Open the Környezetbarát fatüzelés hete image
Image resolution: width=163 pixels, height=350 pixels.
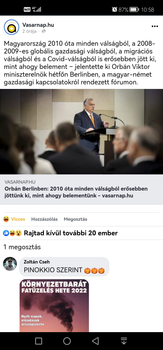click(54, 306)
